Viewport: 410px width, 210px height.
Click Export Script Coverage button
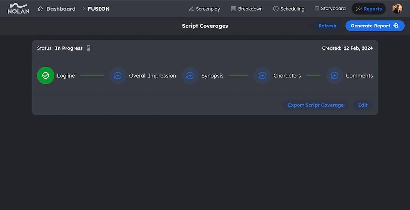(x=316, y=105)
